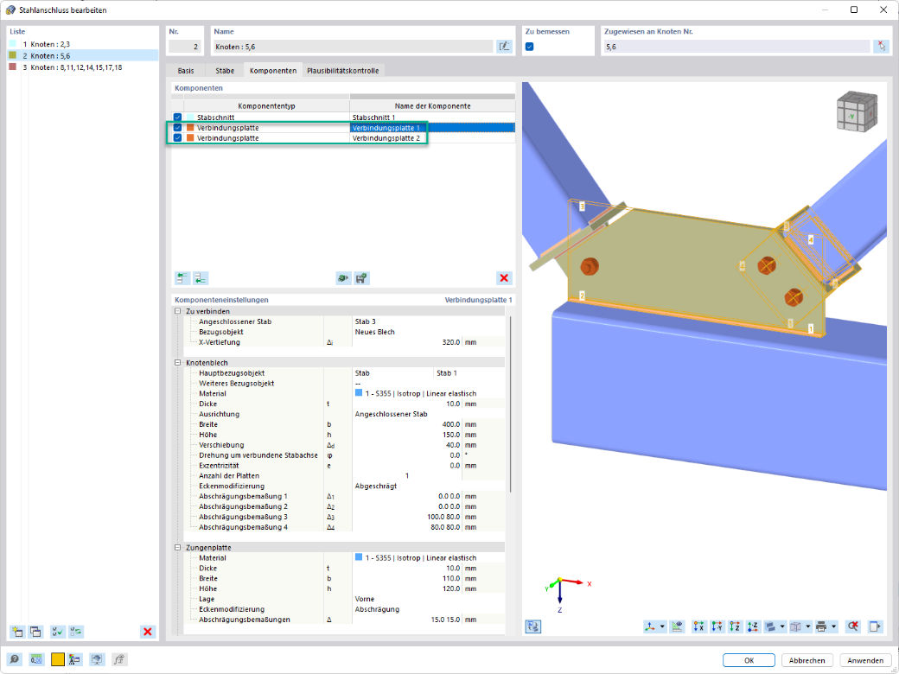Set view in X direction
Viewport: 899px width, 674px height.
click(x=698, y=626)
